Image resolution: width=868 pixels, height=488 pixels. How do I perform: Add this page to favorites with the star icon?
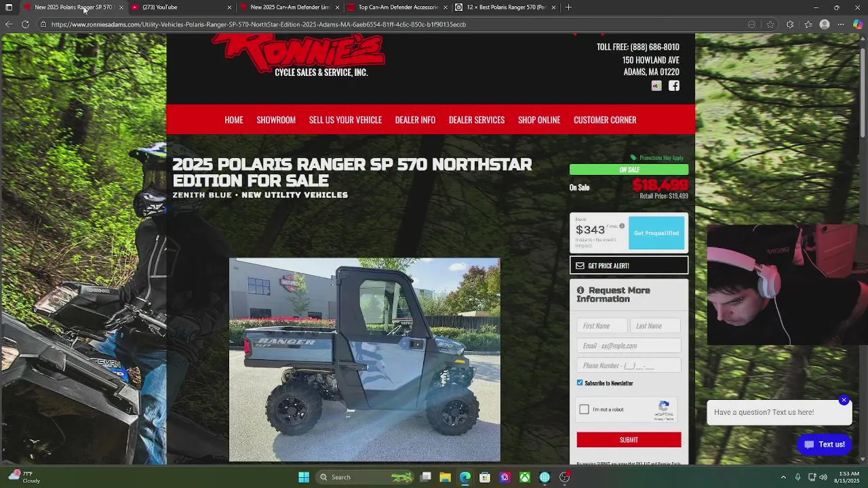pos(770,24)
